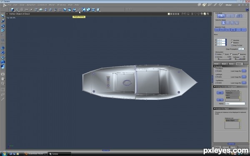The width and height of the screenshot is (250, 156).
Task: Select the lasso selection tool
Action: [3, 94]
